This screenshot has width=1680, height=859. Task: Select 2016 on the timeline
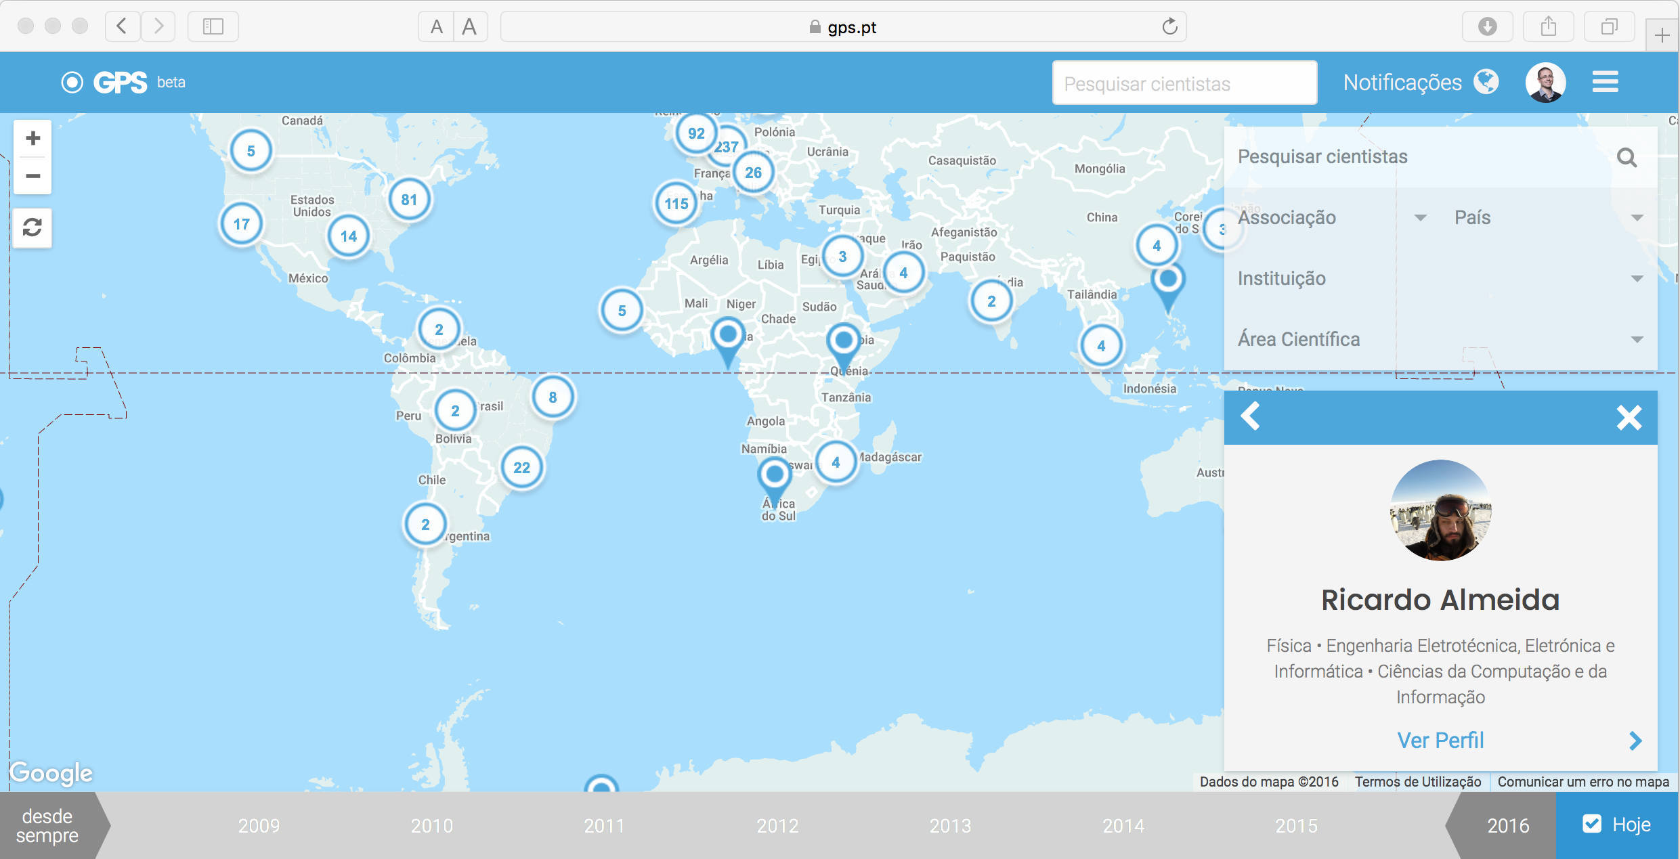(x=1507, y=826)
